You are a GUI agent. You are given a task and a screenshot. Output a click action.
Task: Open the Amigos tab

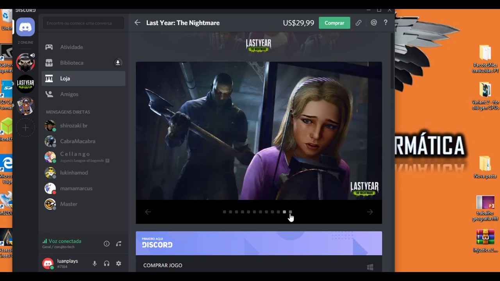click(x=83, y=94)
